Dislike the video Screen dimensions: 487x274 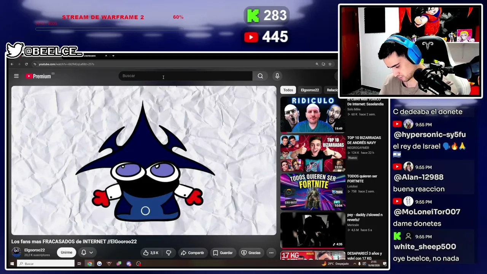click(x=169, y=253)
